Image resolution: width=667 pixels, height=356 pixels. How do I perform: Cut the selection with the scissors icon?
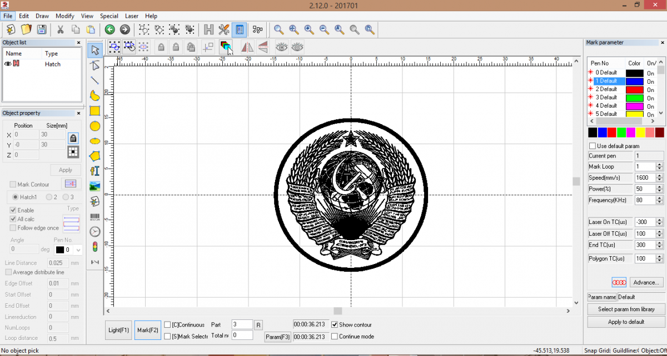coord(60,29)
